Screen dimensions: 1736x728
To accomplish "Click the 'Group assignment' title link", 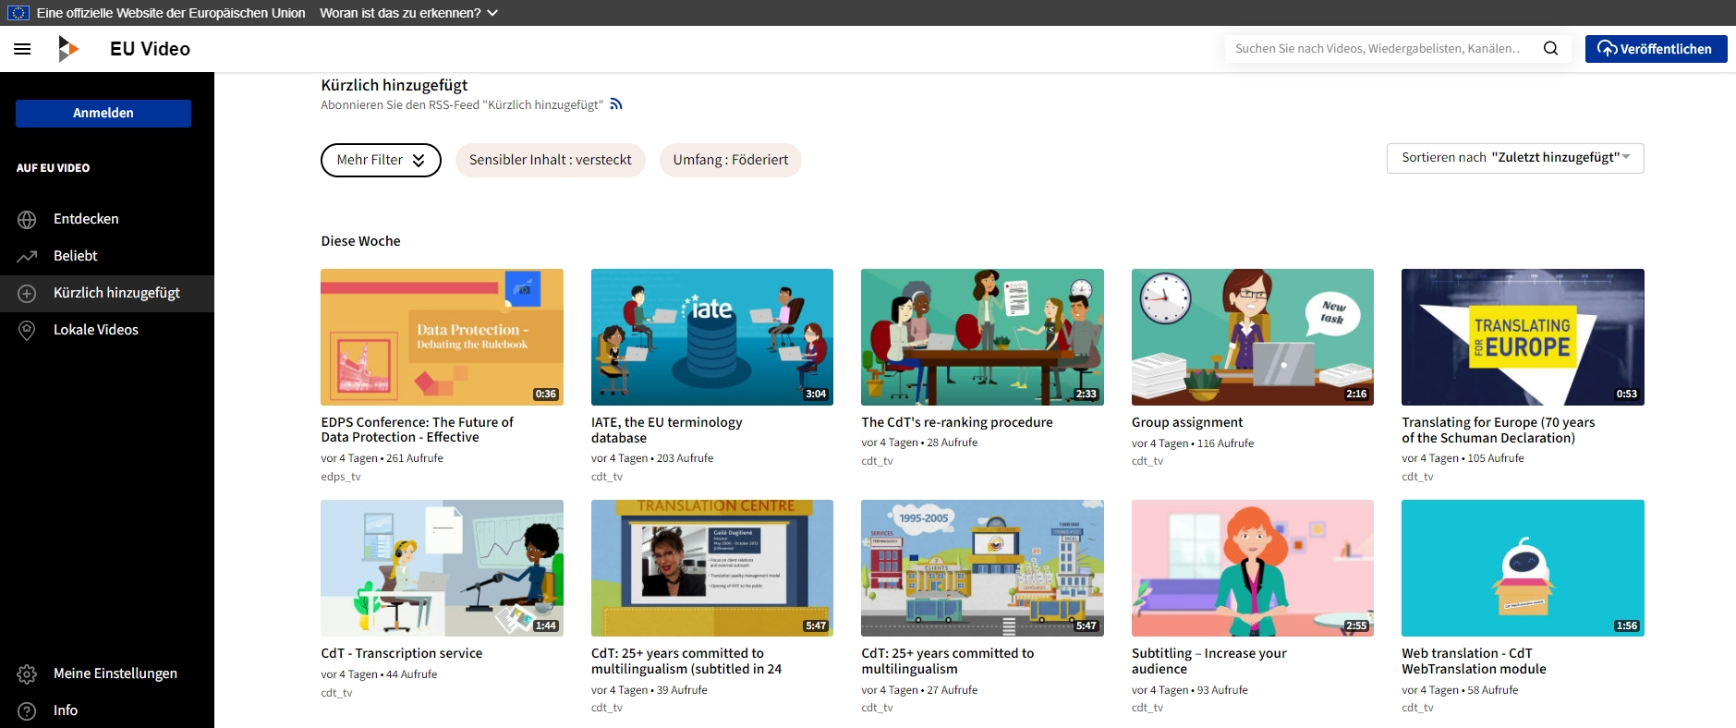I will [x=1187, y=422].
